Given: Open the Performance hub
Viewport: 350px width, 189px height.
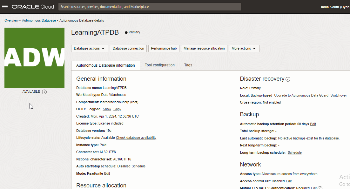Looking at the screenshot, I should coord(164,48).
